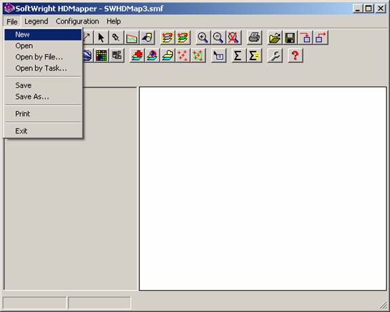Choose New from the File menu
Screen dimensions: 390x312
coord(43,35)
